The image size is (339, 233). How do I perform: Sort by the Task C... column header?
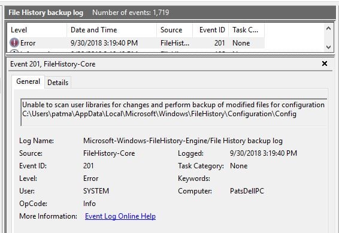point(247,30)
